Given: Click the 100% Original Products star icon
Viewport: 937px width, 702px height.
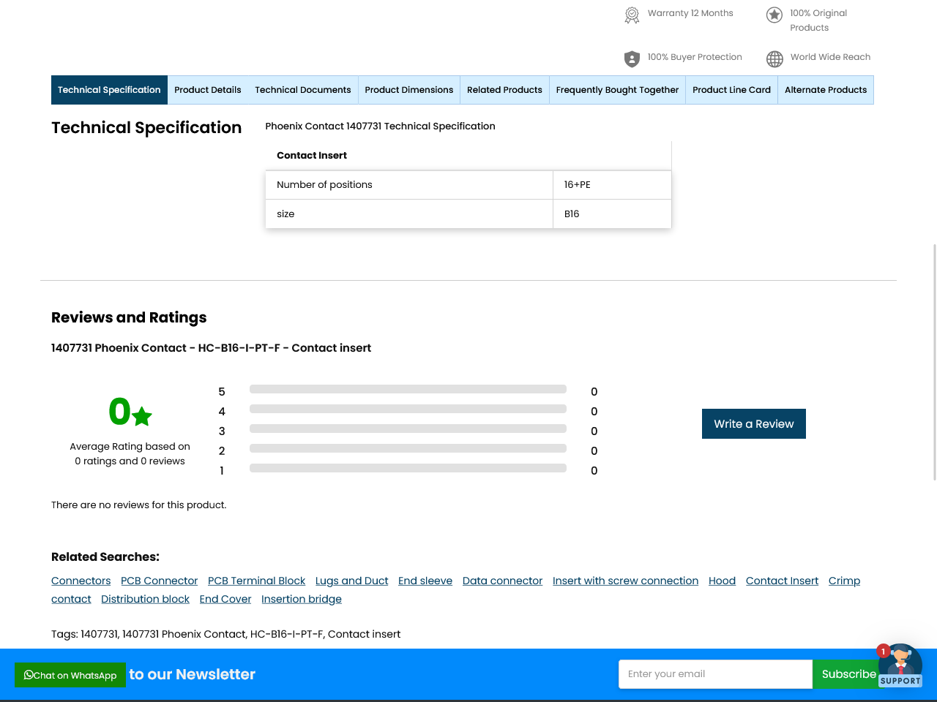Looking at the screenshot, I should tap(774, 15).
